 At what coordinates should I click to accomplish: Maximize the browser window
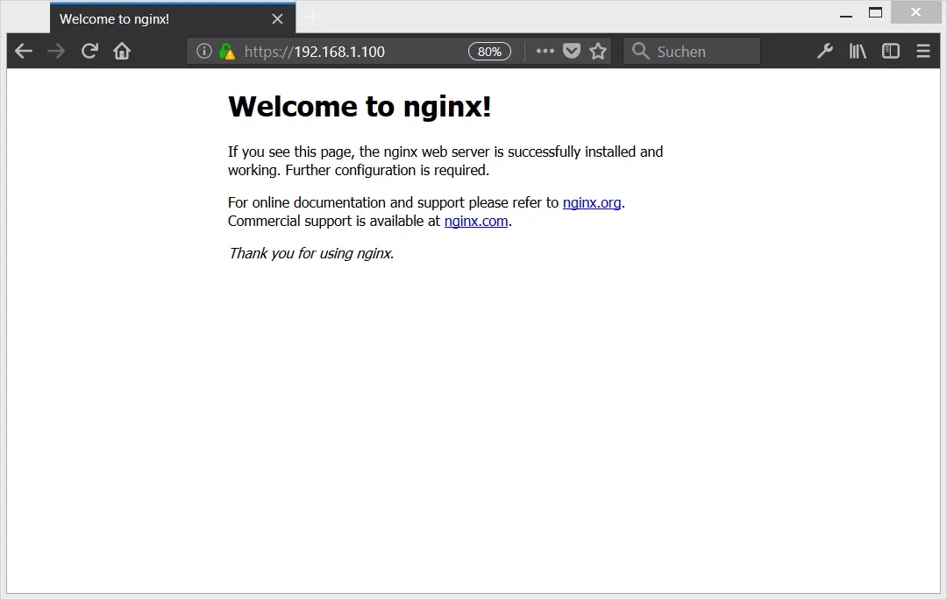(875, 12)
